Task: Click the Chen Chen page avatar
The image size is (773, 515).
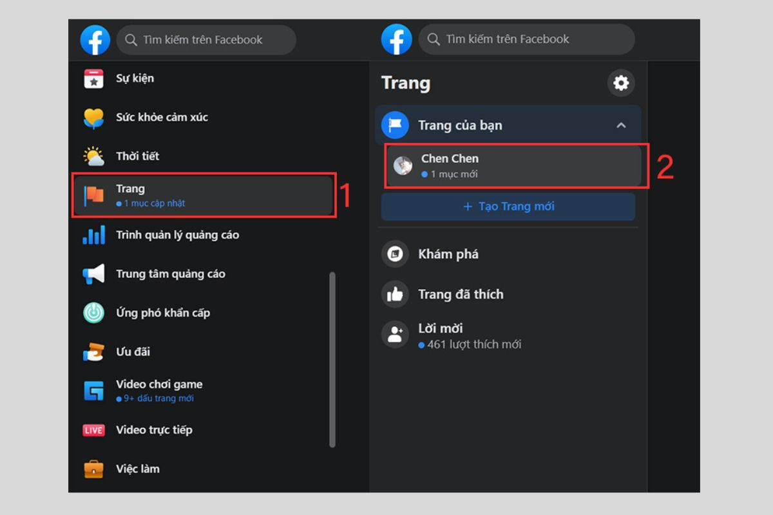Action: coord(403,165)
